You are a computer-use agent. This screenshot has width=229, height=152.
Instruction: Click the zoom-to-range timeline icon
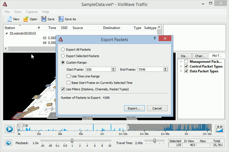point(219,129)
